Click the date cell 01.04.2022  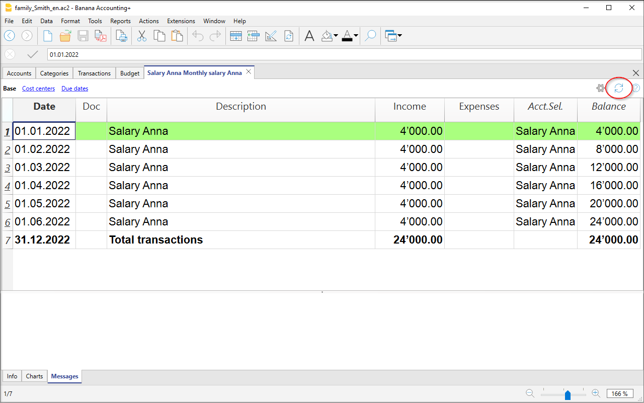pos(44,186)
